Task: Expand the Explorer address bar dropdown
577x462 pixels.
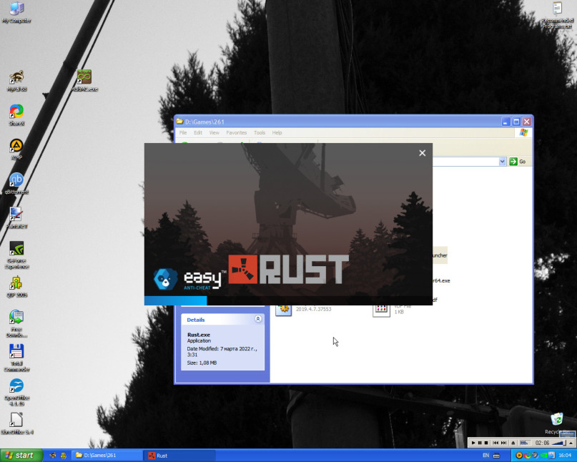Action: pos(503,162)
